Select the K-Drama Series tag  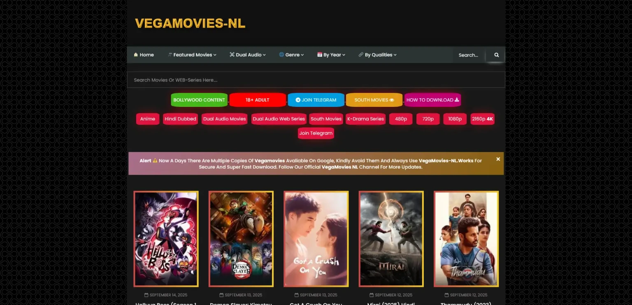click(x=366, y=119)
